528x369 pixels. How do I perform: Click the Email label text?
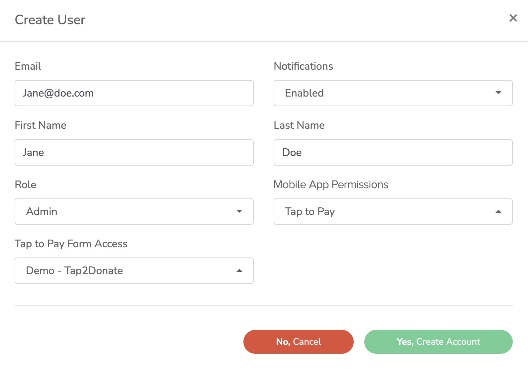pyautogui.click(x=28, y=66)
